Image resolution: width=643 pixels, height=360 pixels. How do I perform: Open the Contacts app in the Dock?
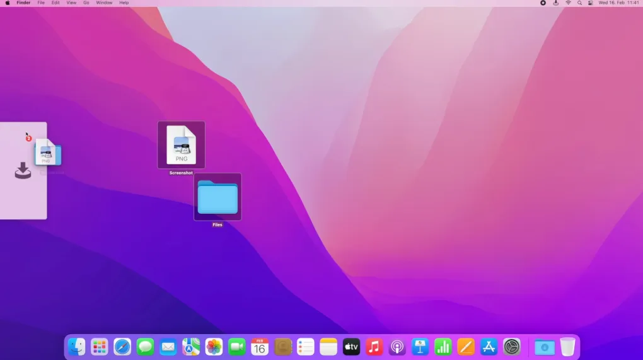point(282,347)
